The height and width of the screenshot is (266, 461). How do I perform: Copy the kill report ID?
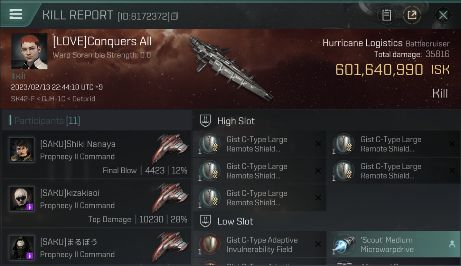[x=174, y=16]
